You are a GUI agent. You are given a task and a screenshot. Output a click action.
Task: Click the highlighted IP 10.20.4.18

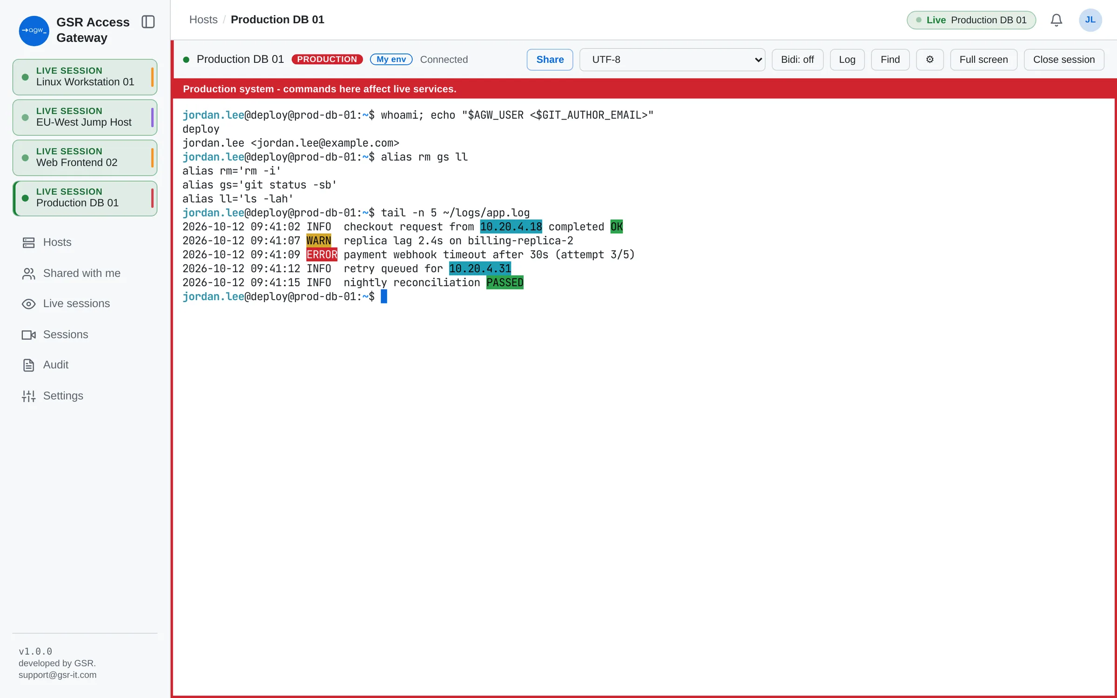[x=511, y=227]
